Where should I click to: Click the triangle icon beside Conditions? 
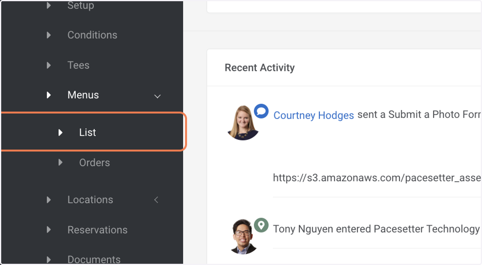[49, 35]
